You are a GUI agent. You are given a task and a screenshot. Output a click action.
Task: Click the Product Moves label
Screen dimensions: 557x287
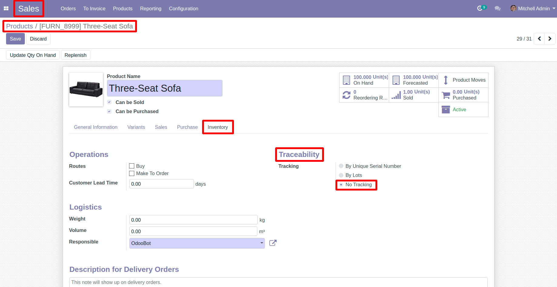469,80
